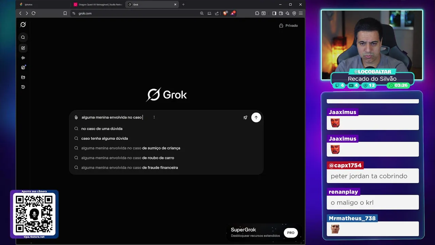
Task: Click the QR code image on stream overlay
Action: pos(34,214)
